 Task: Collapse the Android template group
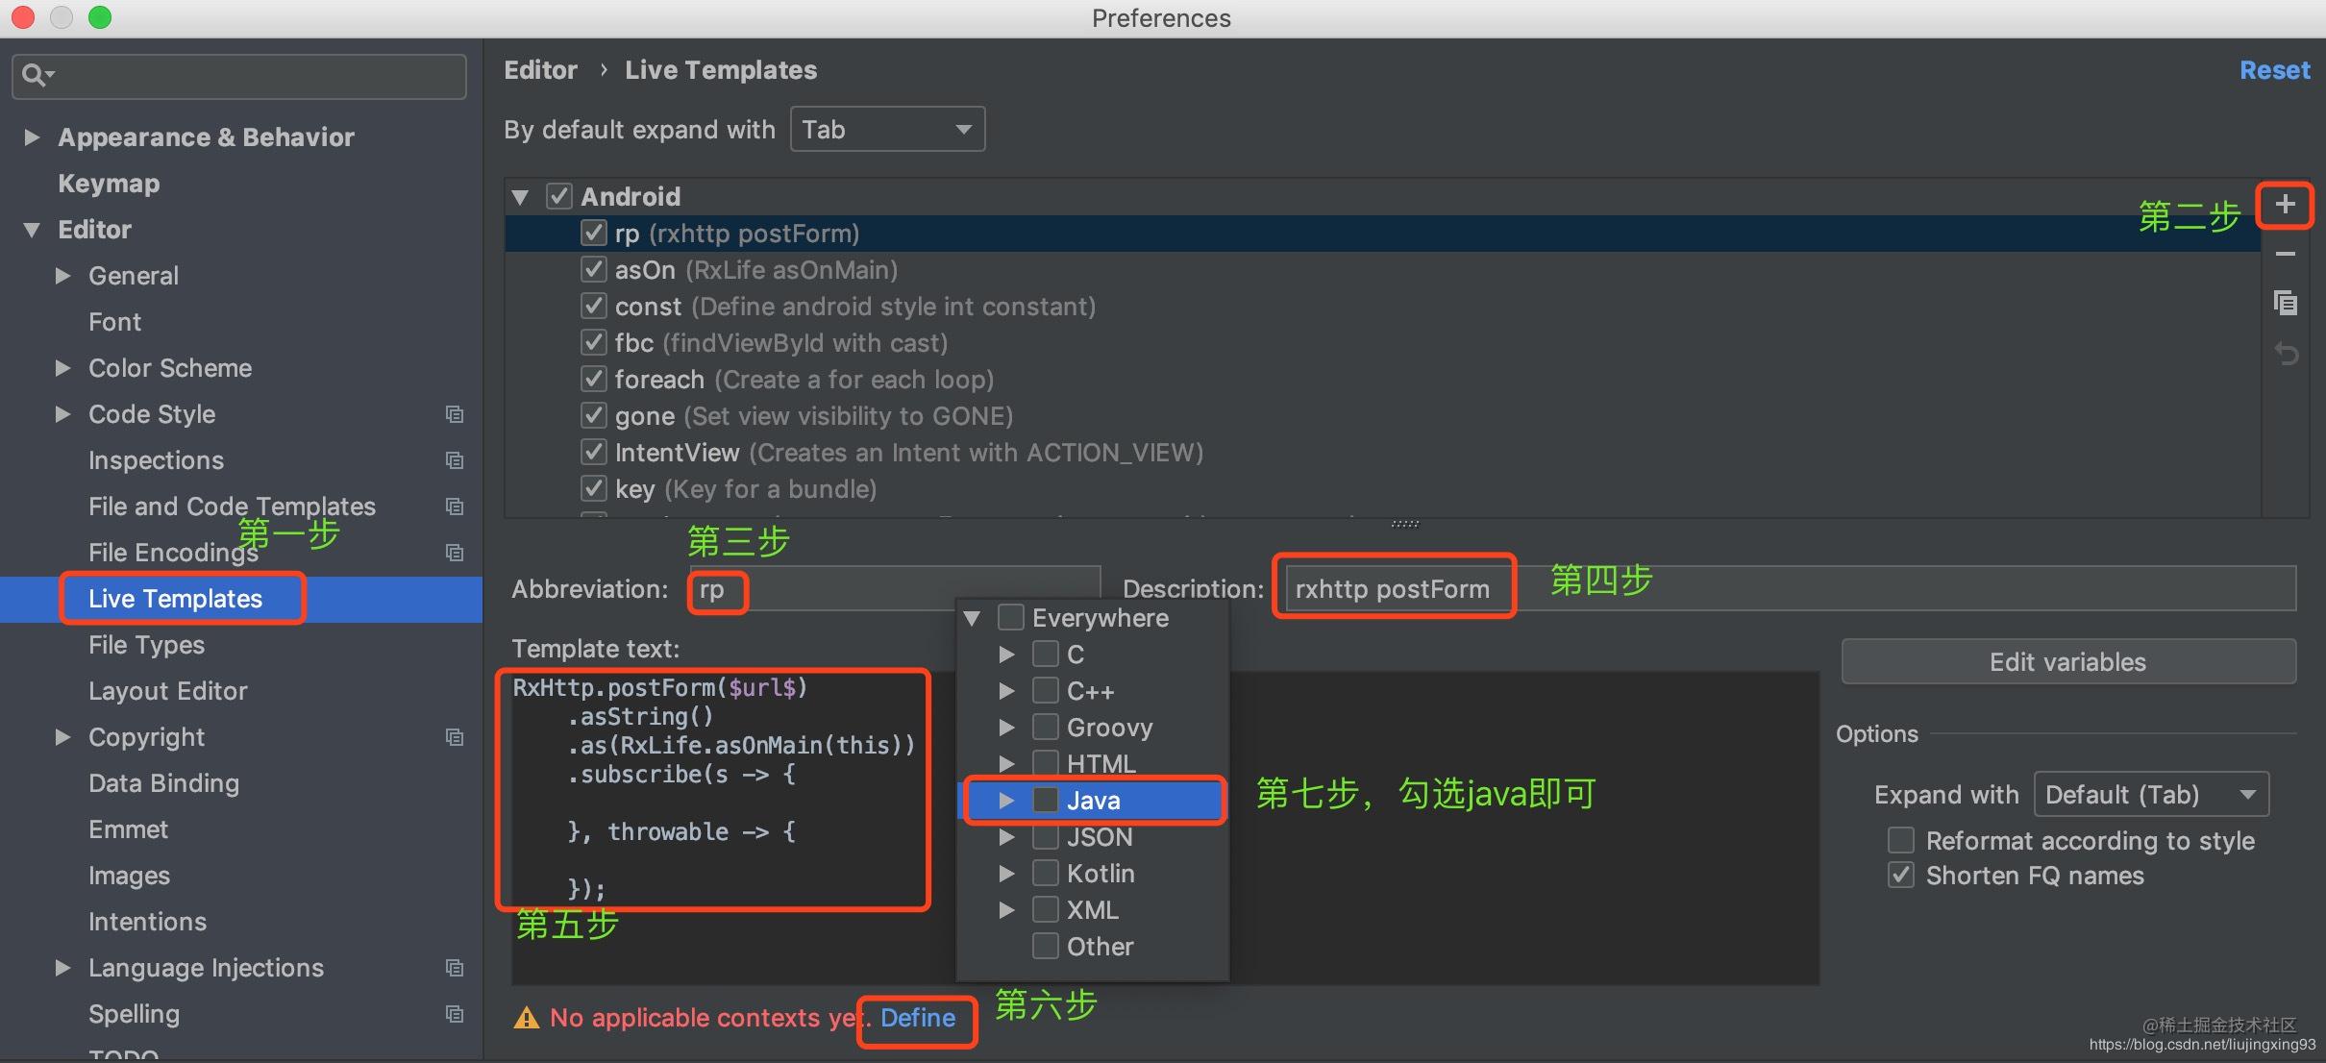520,196
